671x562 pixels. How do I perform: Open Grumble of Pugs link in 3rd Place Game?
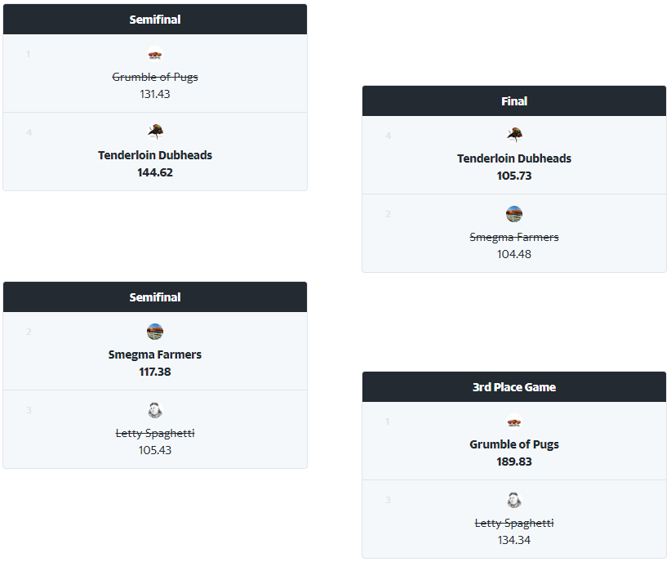(514, 444)
